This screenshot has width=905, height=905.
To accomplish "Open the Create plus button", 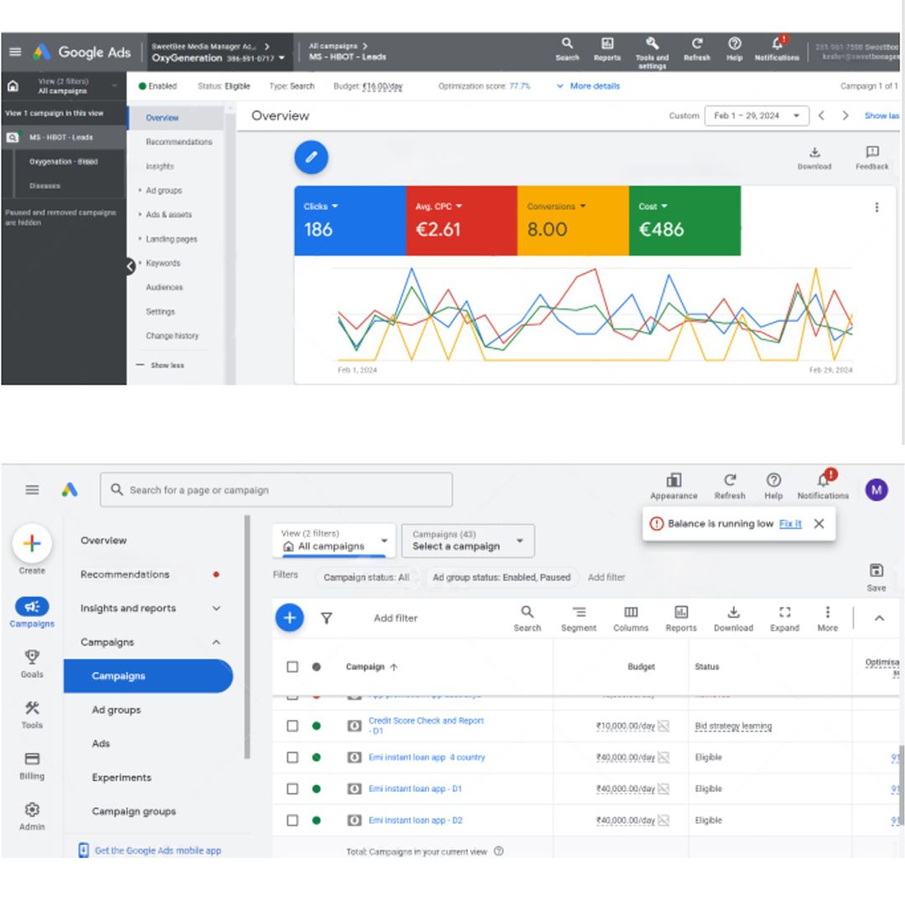I will tap(32, 545).
